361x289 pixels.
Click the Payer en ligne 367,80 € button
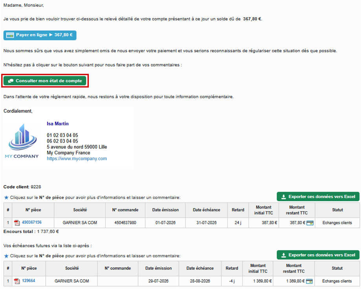pos(40,35)
